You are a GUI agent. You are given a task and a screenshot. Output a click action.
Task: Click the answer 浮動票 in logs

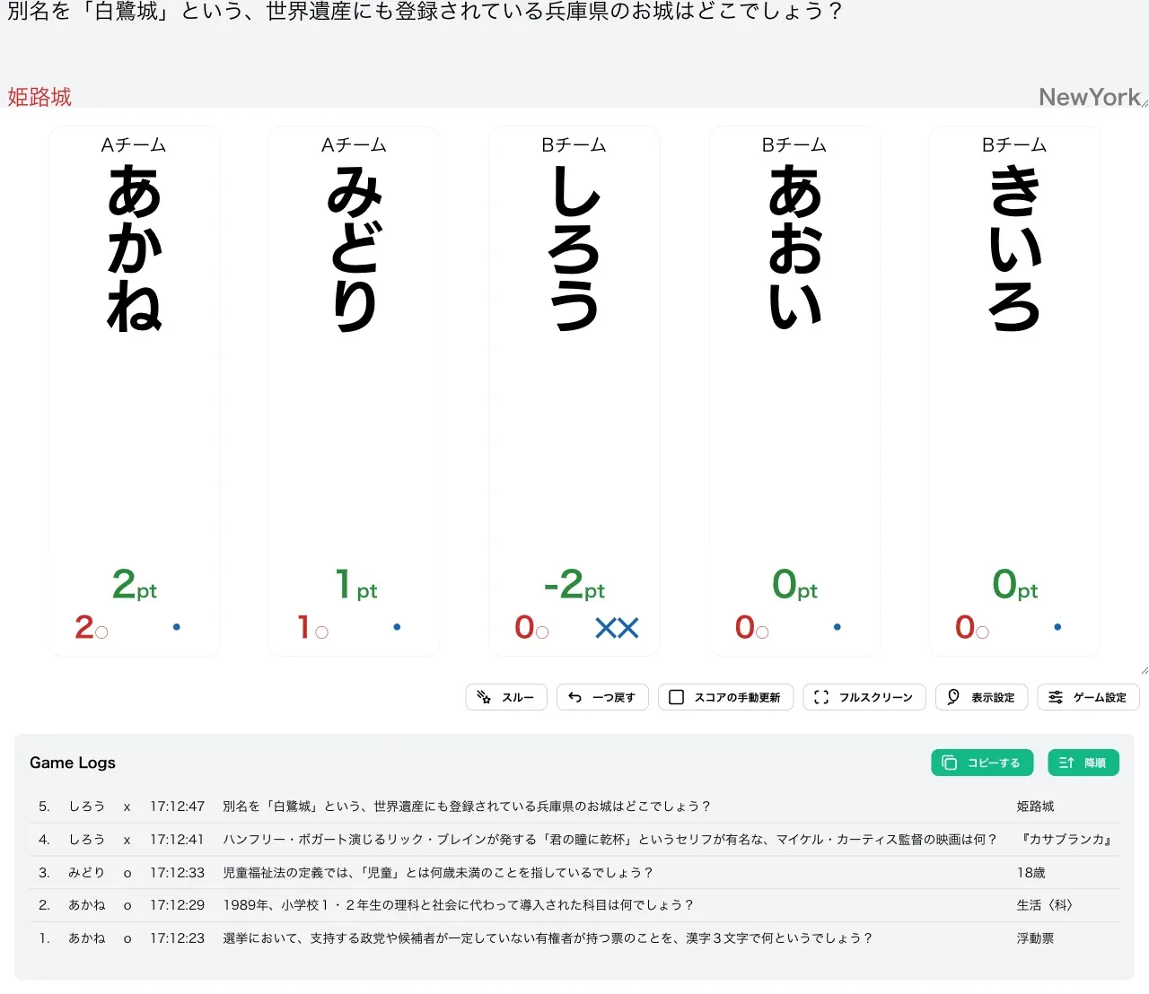(1035, 938)
